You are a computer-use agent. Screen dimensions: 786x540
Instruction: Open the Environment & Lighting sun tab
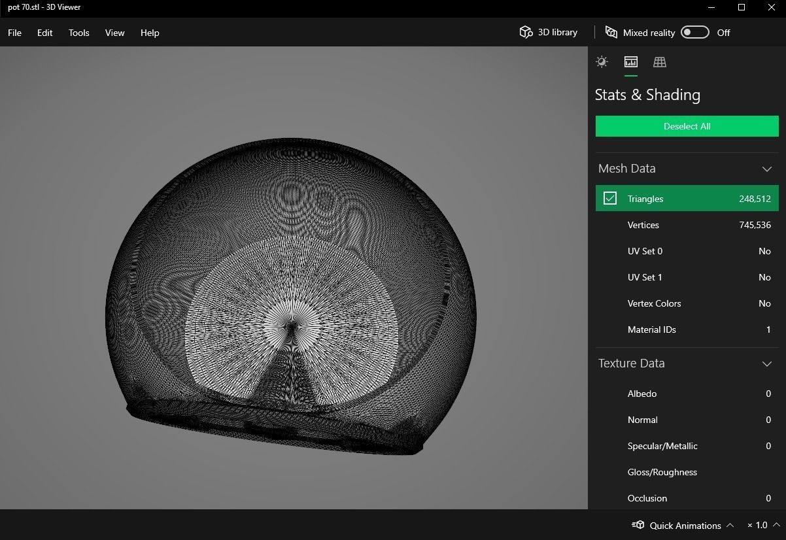(602, 62)
